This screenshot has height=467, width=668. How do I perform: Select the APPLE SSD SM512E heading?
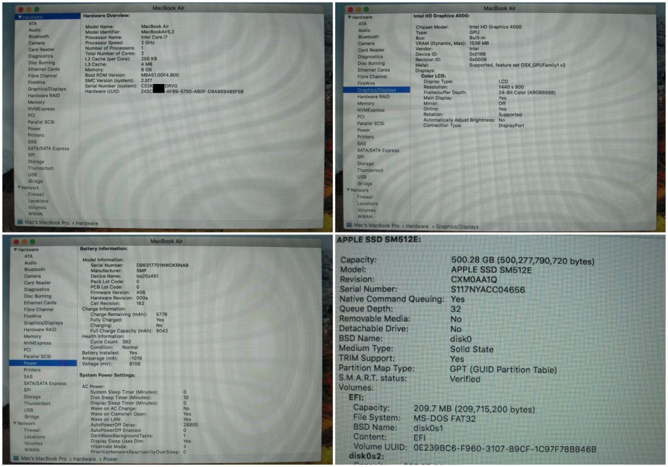click(379, 240)
